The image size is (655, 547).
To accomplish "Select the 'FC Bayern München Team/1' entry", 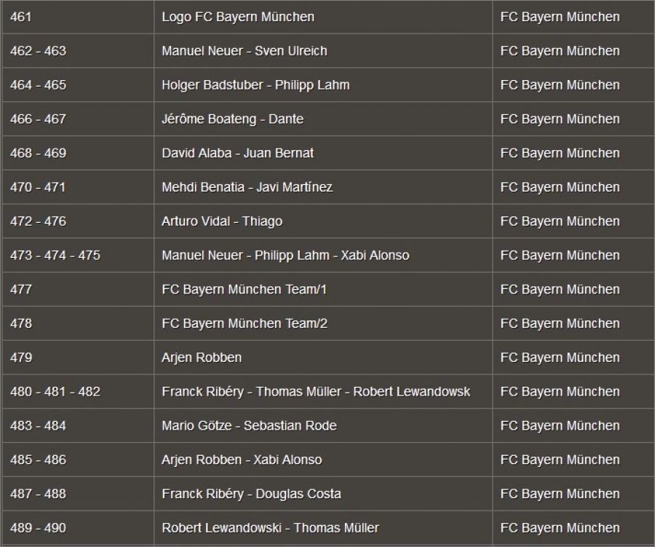I will coord(245,290).
